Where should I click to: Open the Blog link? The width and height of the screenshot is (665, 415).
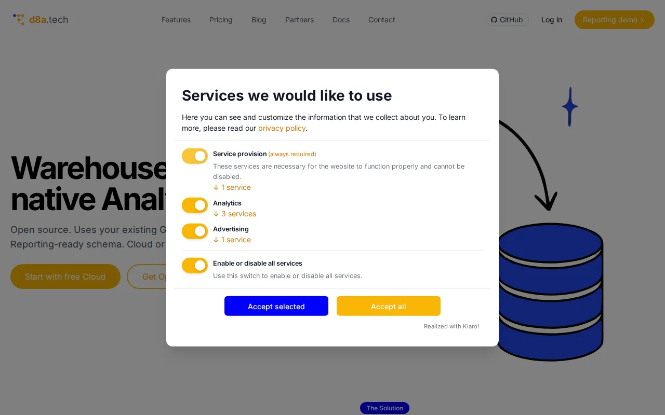(x=259, y=20)
